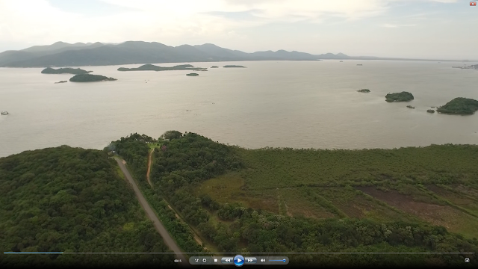
Task: Stop the video playback
Action: [216, 261]
